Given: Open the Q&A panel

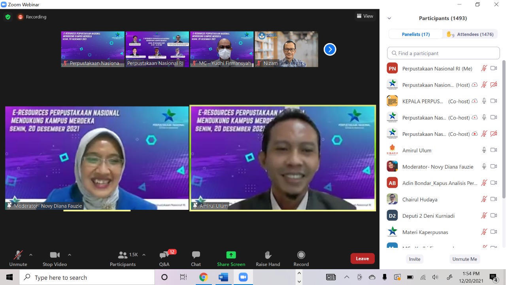Looking at the screenshot, I should click(x=164, y=258).
